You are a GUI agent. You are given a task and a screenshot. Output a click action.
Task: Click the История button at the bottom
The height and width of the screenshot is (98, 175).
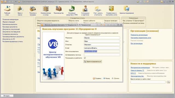7,96
